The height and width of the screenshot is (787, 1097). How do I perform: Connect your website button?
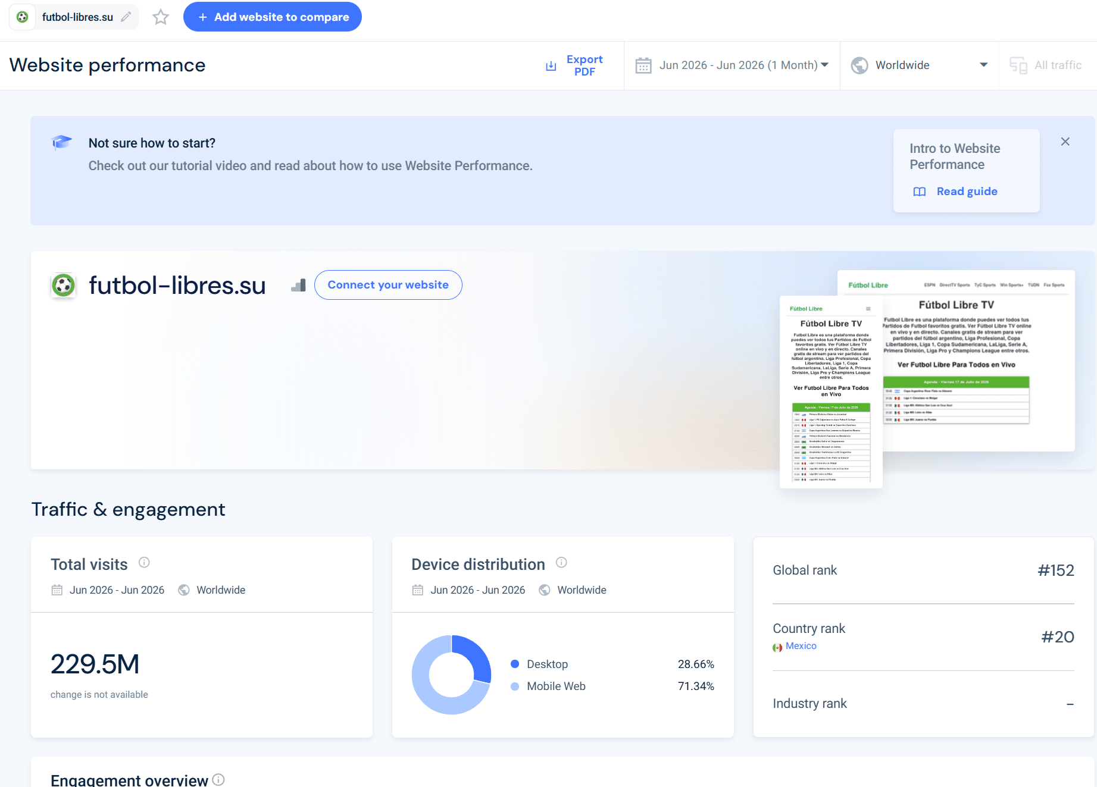[x=388, y=285]
